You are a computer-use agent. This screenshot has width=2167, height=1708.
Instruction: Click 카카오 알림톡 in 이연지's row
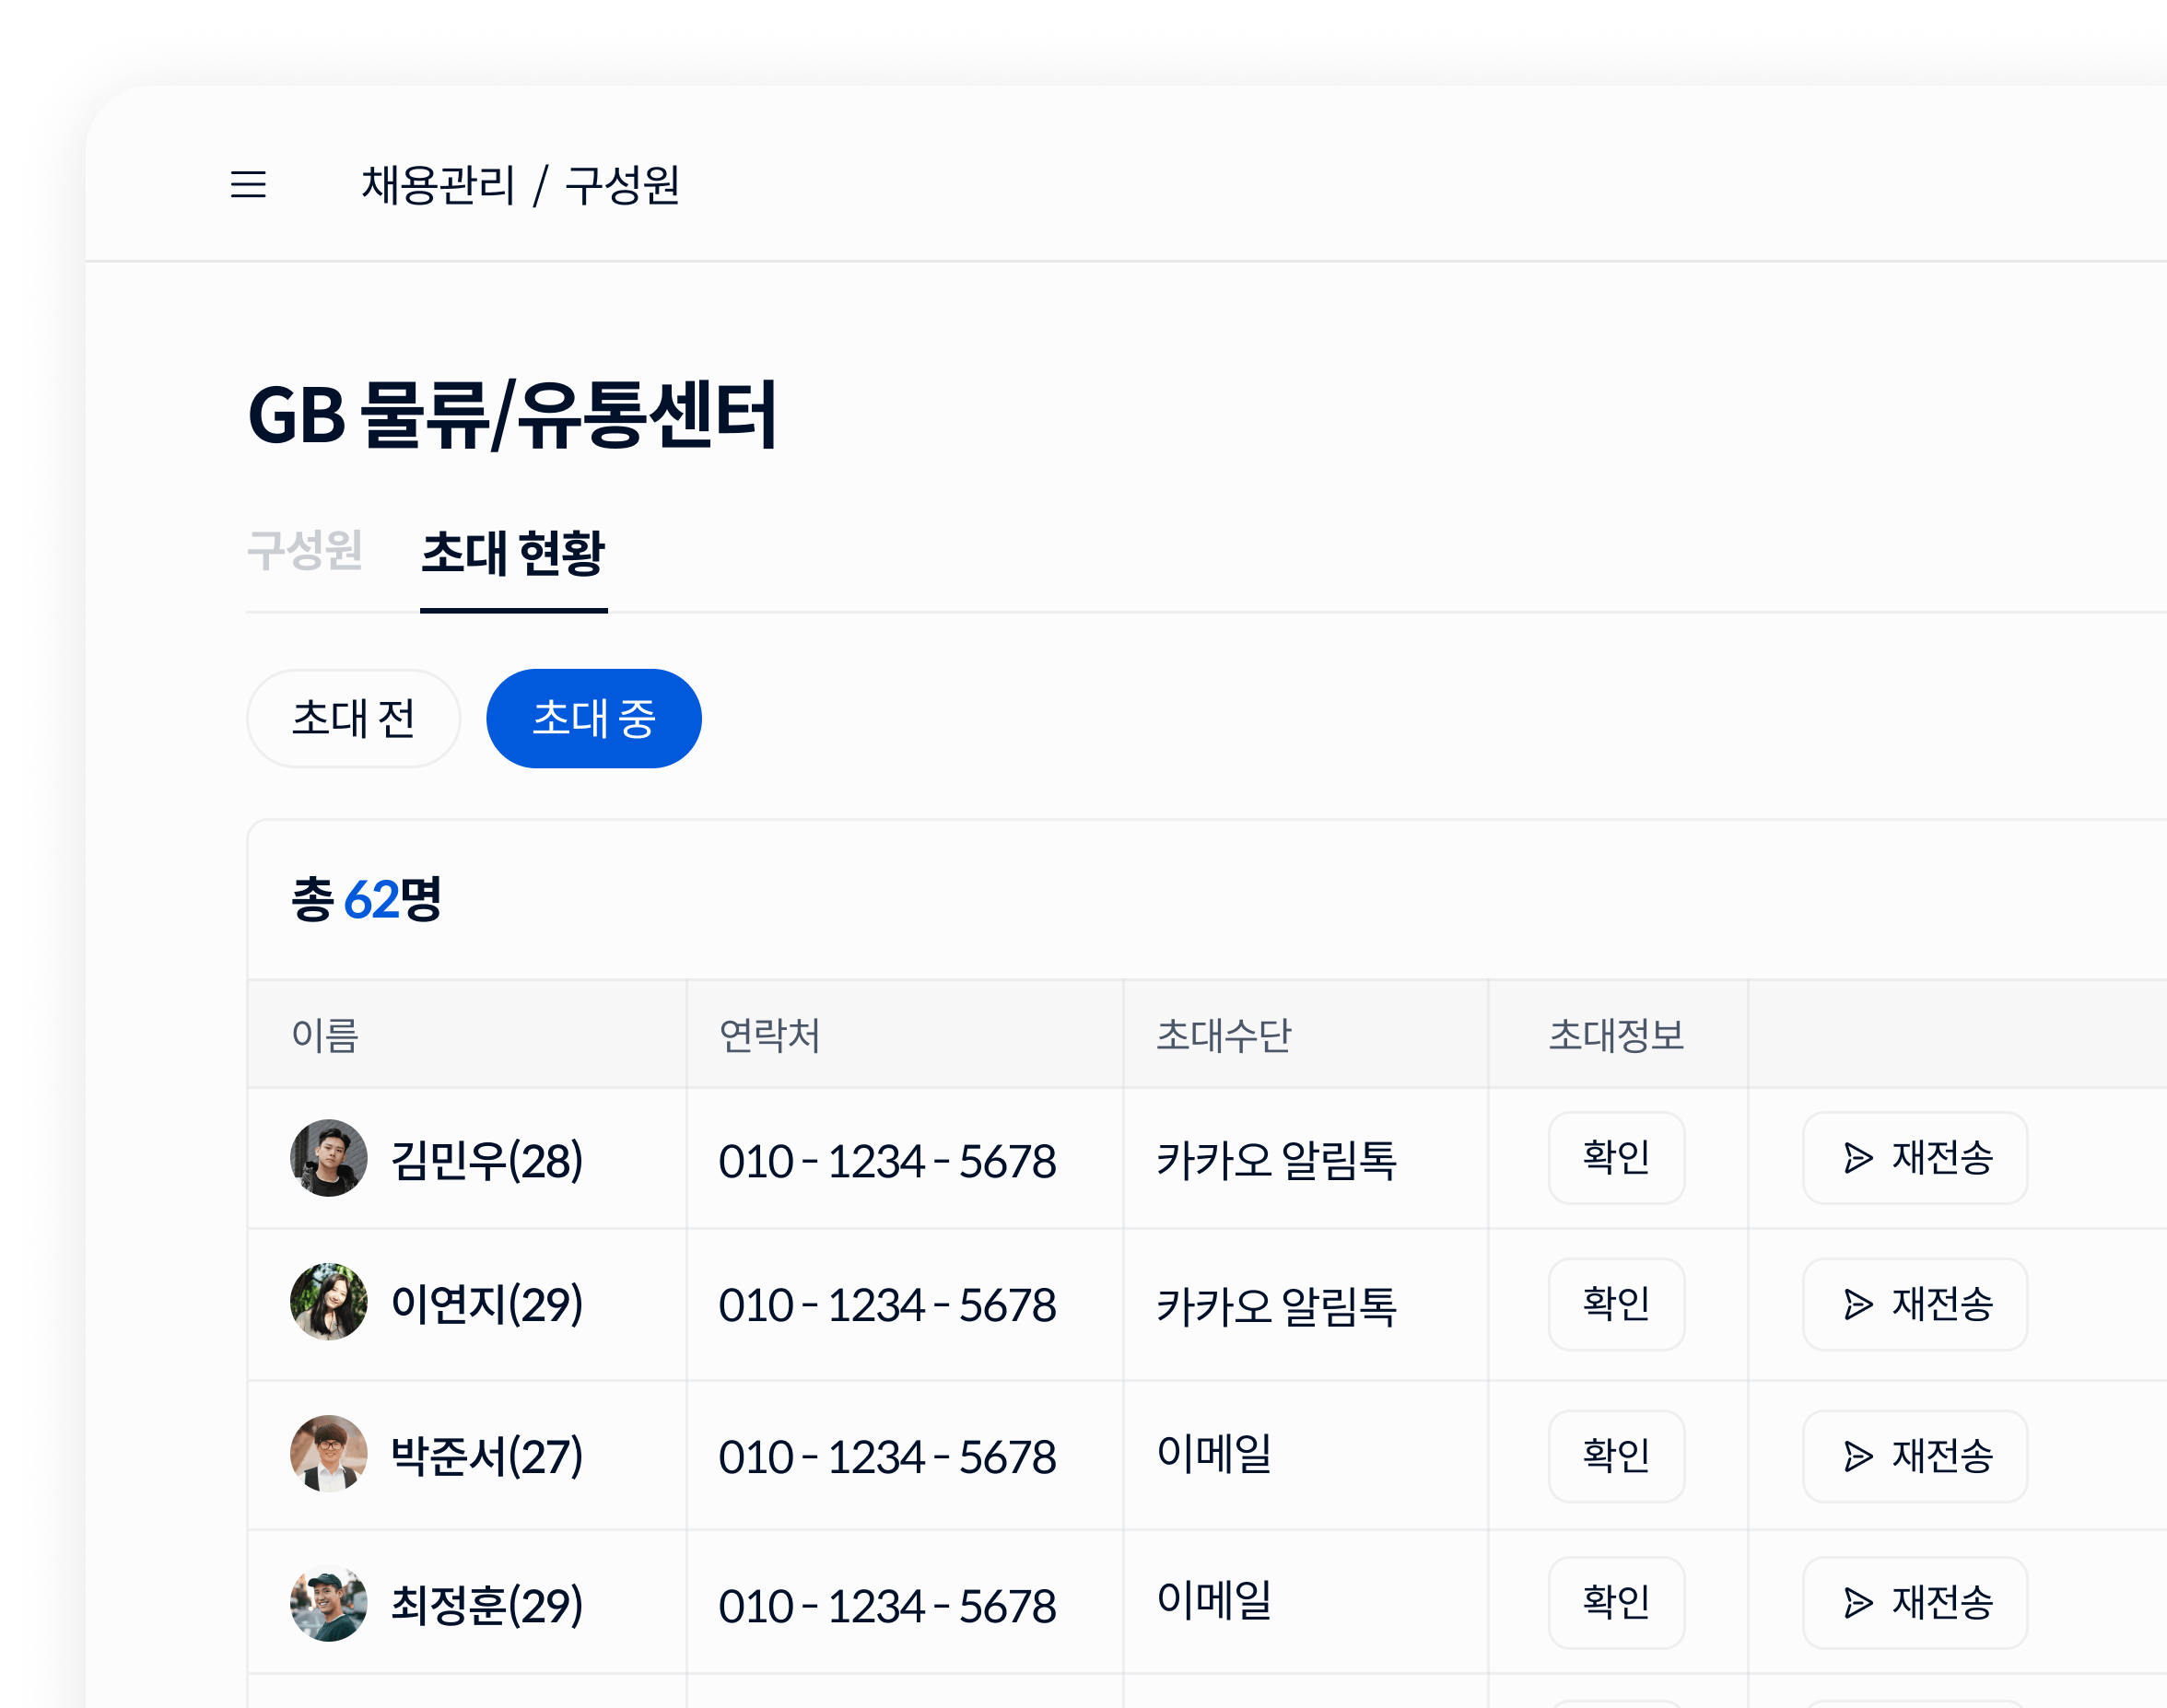pos(1277,1306)
